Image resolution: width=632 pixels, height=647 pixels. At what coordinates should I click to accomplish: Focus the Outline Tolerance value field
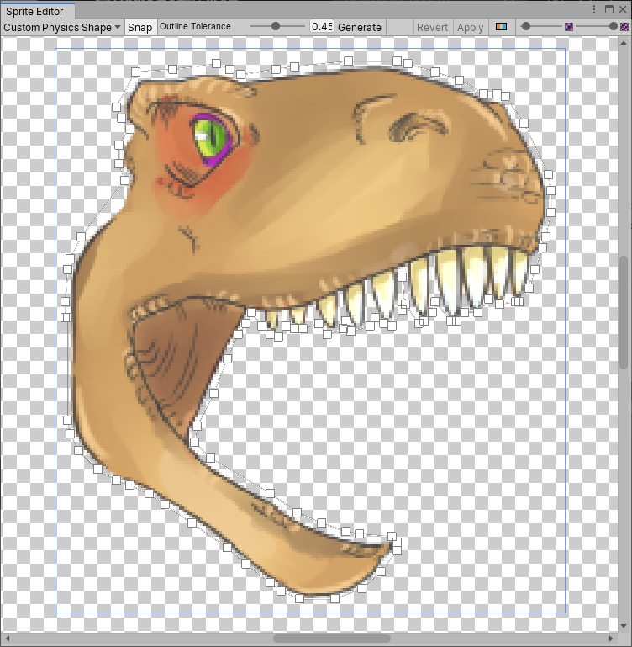pos(321,27)
